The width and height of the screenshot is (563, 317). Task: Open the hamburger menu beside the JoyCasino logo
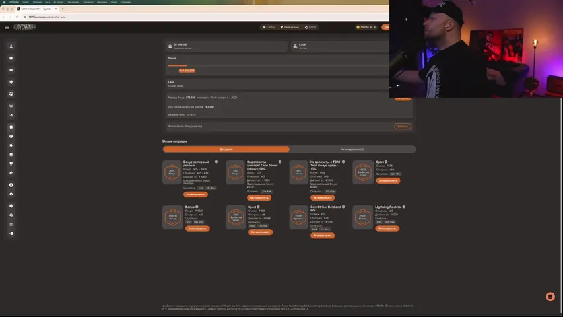[7, 27]
